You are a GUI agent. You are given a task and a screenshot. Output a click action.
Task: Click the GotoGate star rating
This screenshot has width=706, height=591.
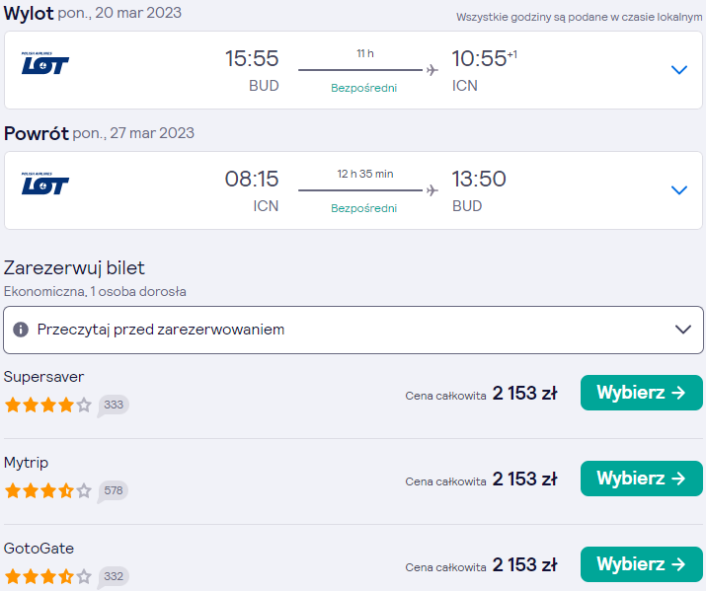click(x=48, y=576)
